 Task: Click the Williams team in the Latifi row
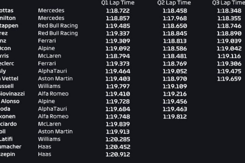(49, 139)
